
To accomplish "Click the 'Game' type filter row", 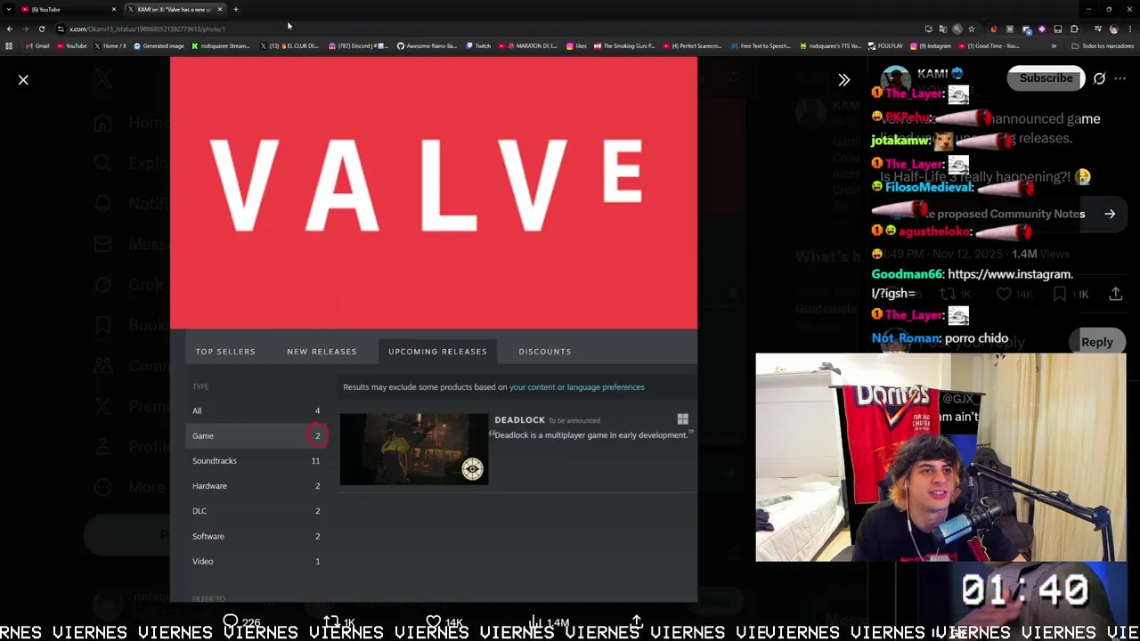I will [x=256, y=435].
